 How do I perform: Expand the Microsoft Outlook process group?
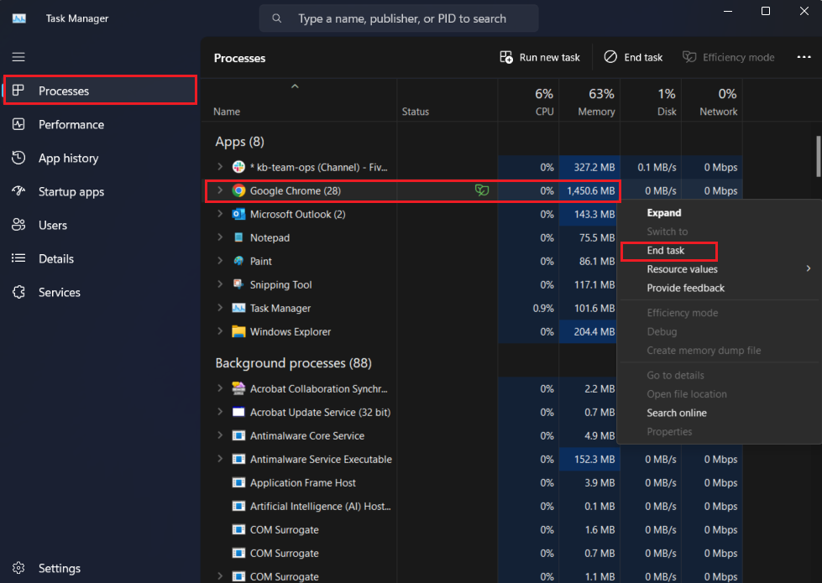220,214
